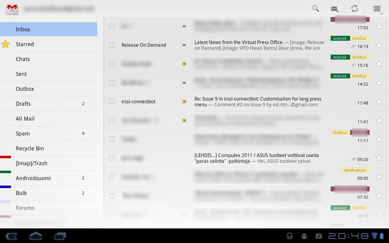Tap the Android back navigation icon
389x243 pixels.
click(x=11, y=236)
